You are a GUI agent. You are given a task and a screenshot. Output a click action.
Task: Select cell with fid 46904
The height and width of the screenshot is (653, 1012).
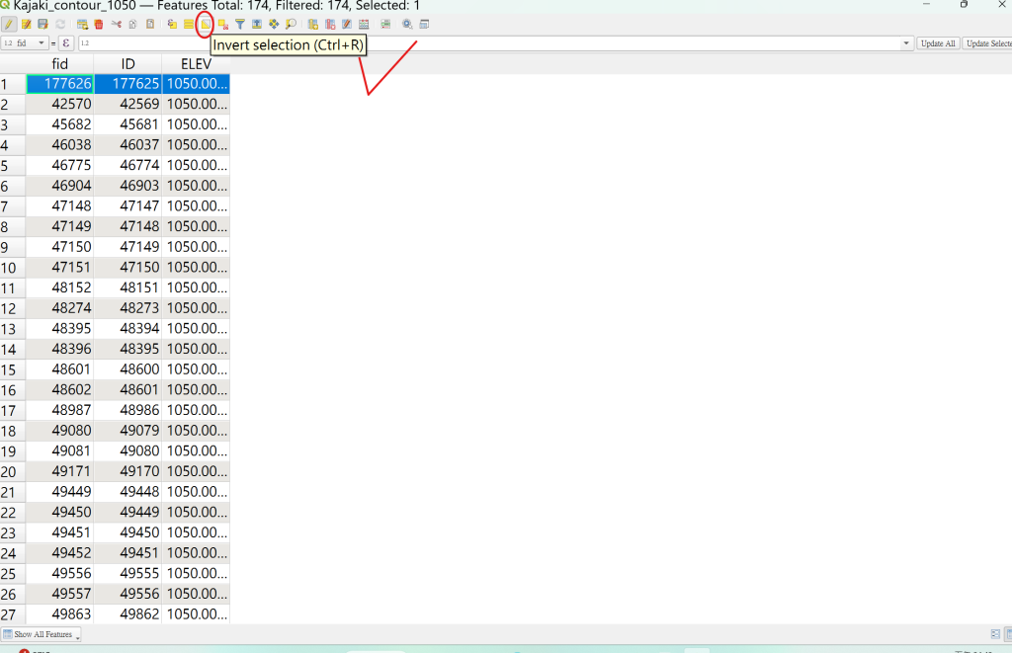(60, 186)
